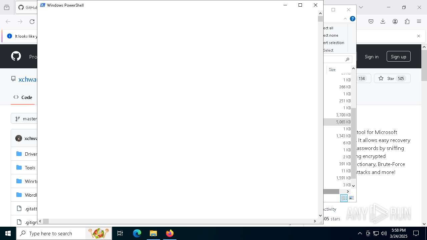Image resolution: width=427 pixels, height=240 pixels.
Task: Click the PowerShell title bar icon
Action: [43, 5]
